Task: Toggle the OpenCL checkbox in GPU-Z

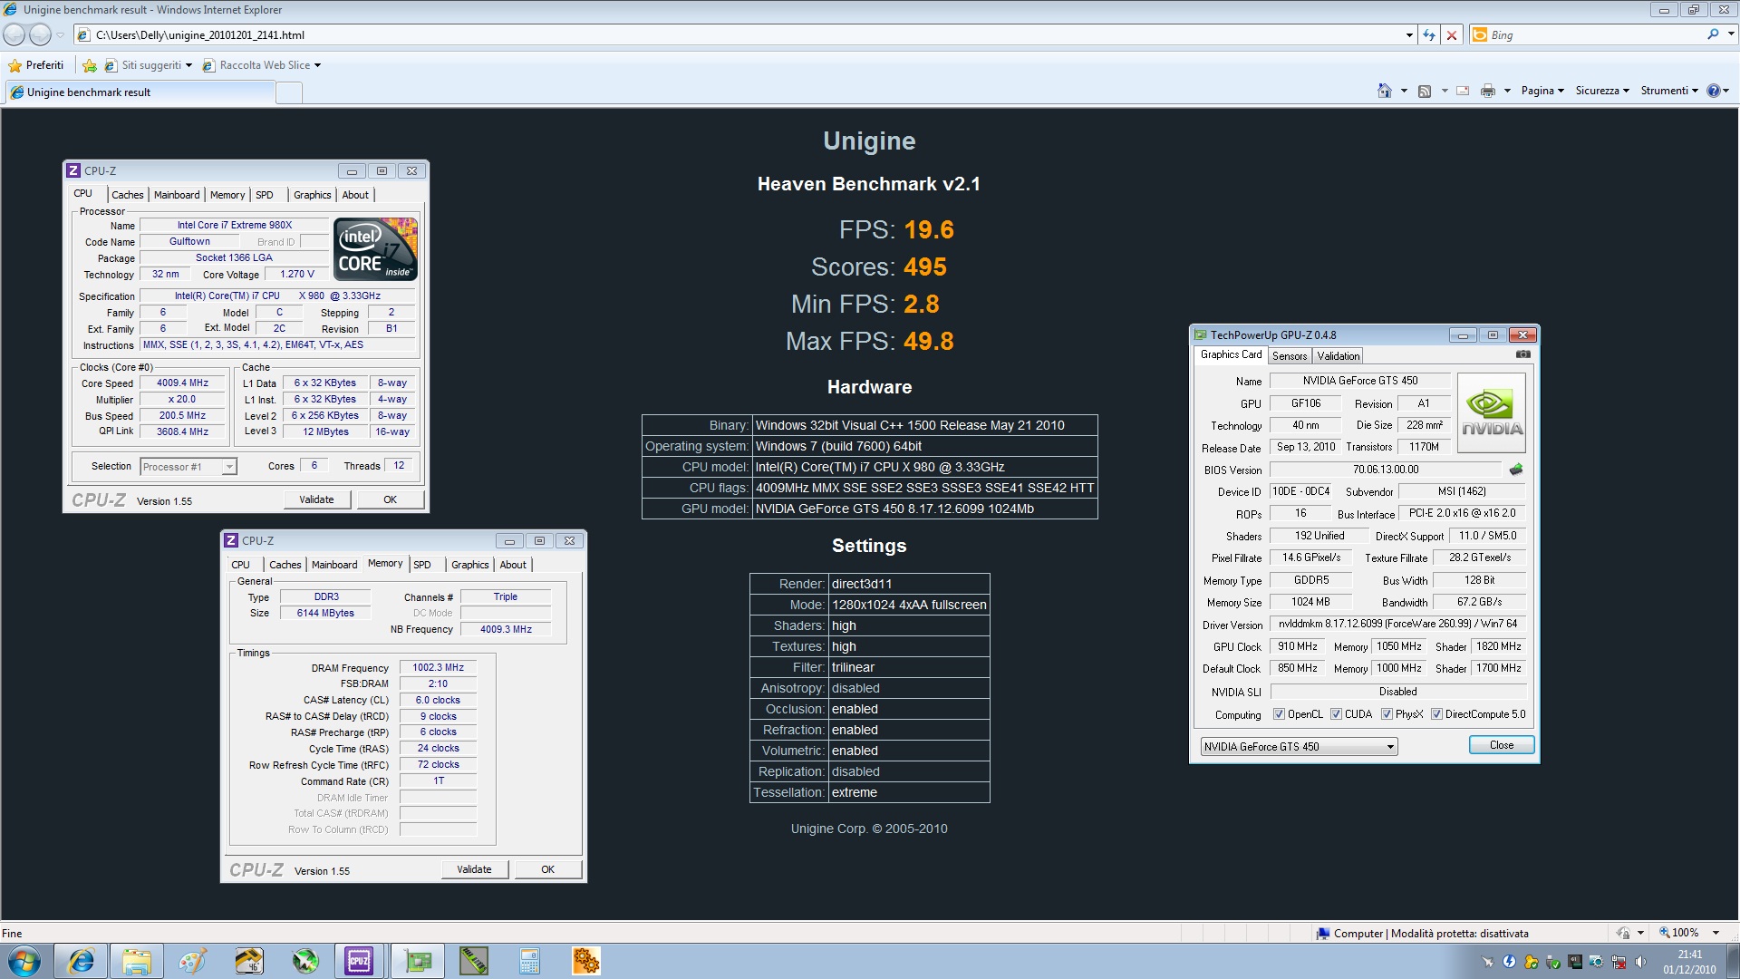Action: pos(1279,714)
